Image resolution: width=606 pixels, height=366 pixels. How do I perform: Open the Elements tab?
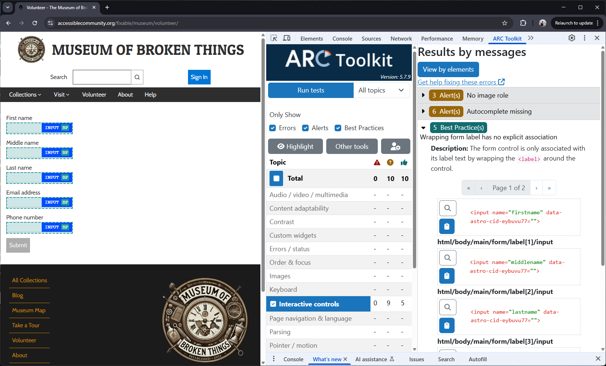[312, 38]
